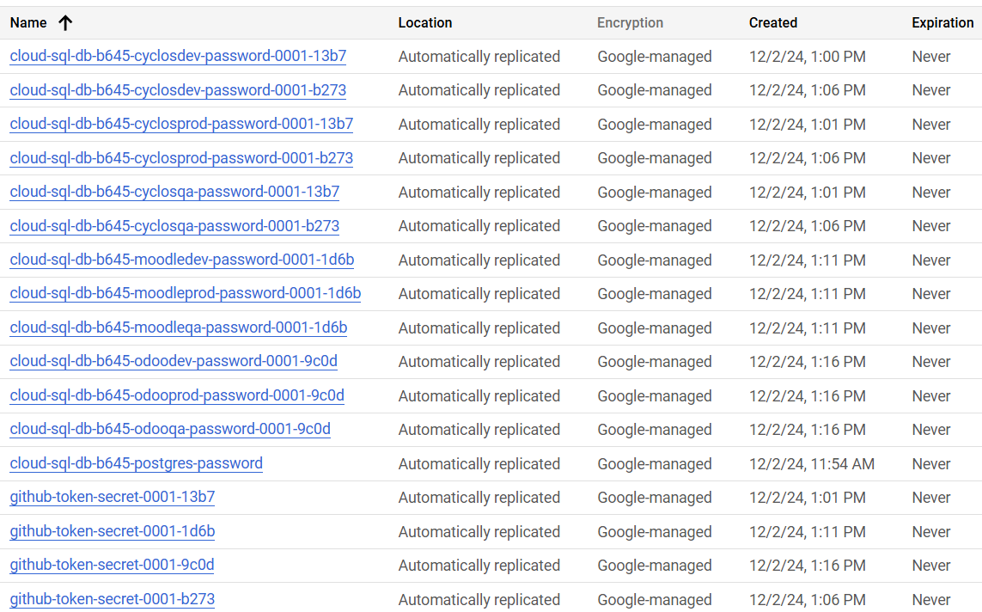The width and height of the screenshot is (982, 612).
Task: Sort by the Encryption column header
Action: pos(630,23)
